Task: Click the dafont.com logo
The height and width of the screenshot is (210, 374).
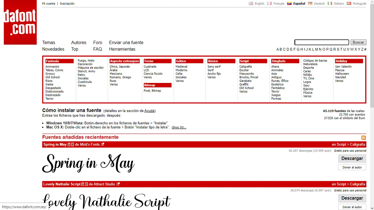Action: click(20, 22)
